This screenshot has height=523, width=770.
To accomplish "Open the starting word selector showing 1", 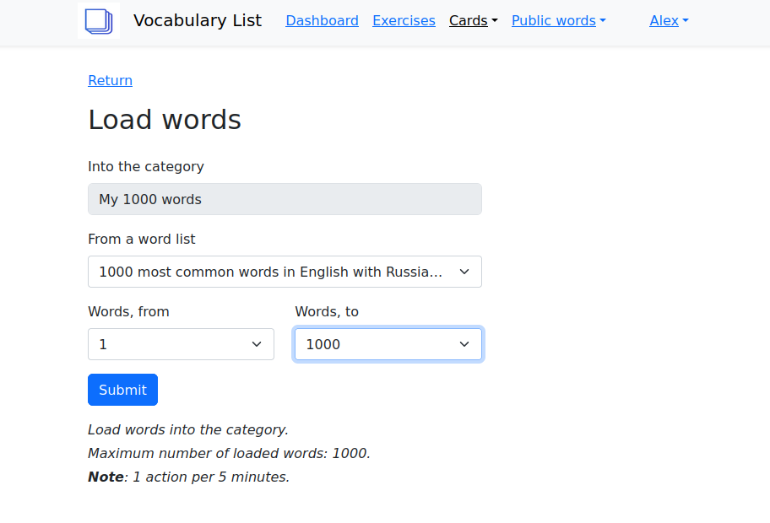I will coord(169,344).
